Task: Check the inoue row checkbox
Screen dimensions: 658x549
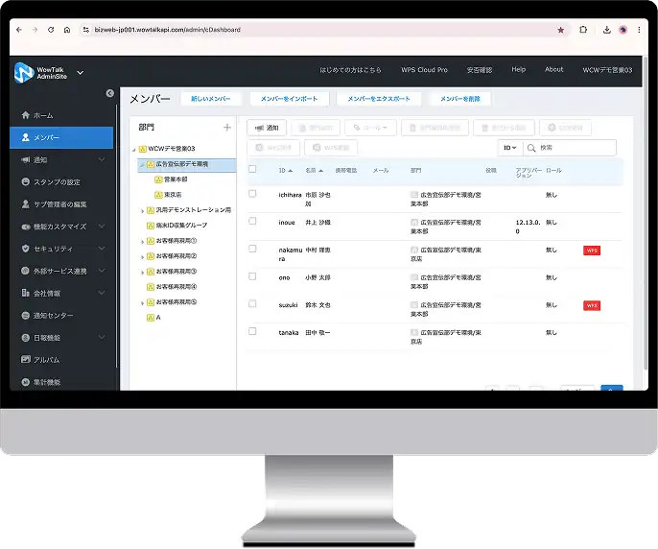Action: coord(252,221)
